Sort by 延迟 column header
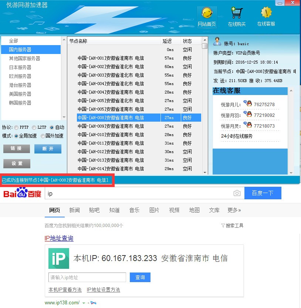The height and width of the screenshot is (308, 301). coord(170,41)
